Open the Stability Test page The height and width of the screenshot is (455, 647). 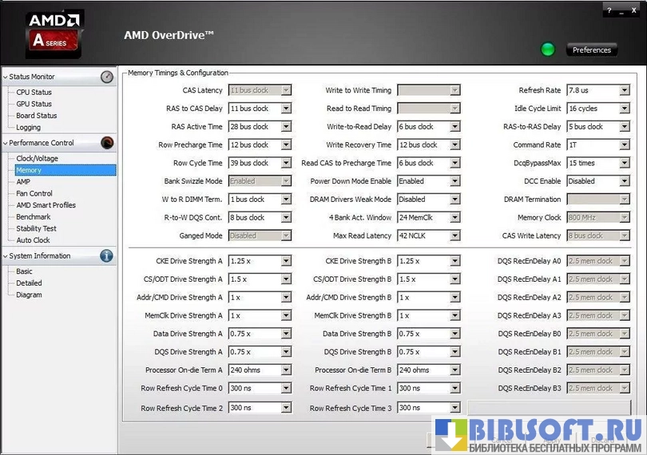36,228
